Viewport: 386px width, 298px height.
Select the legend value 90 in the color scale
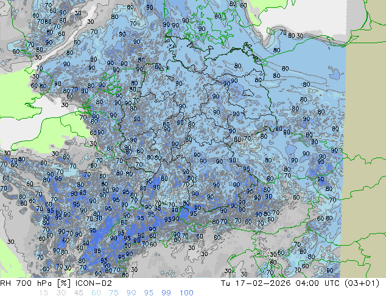coord(131,293)
